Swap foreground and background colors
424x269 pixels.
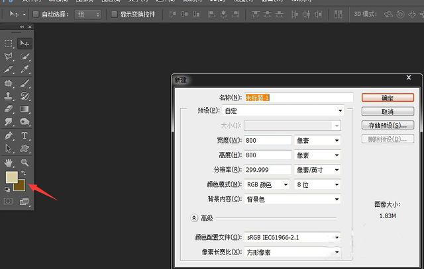pos(24,173)
